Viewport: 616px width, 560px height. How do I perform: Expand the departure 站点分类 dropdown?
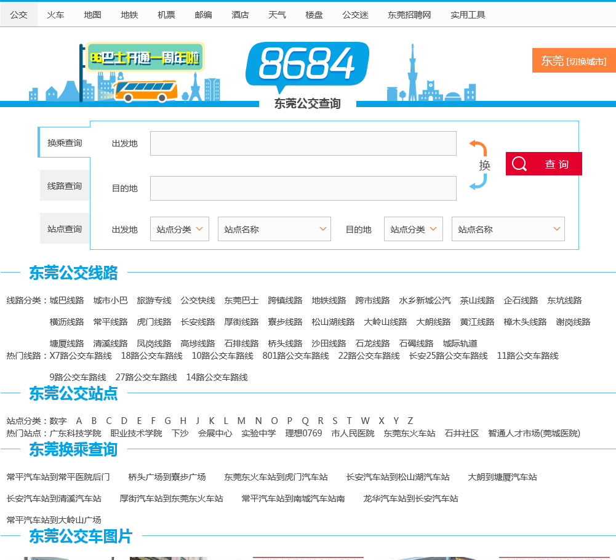180,229
